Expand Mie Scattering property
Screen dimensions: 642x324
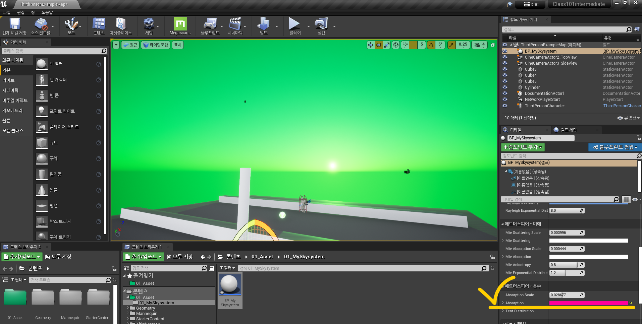tap(503, 241)
